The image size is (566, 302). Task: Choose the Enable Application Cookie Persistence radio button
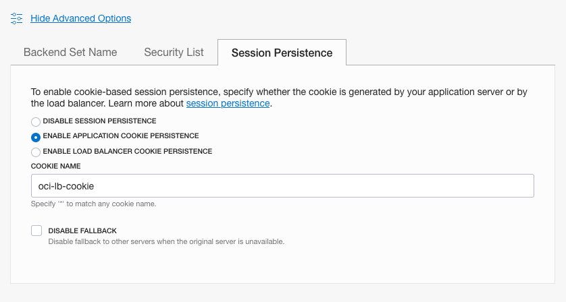(x=36, y=137)
